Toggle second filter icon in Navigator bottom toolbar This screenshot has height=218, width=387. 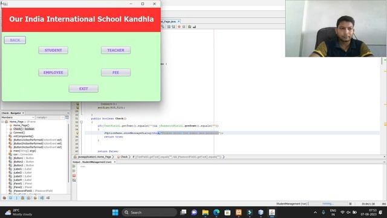[11, 198]
